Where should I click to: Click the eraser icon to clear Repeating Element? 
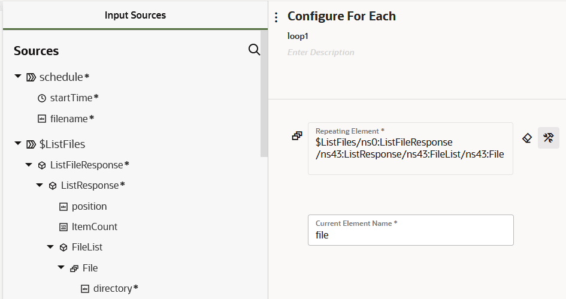527,138
